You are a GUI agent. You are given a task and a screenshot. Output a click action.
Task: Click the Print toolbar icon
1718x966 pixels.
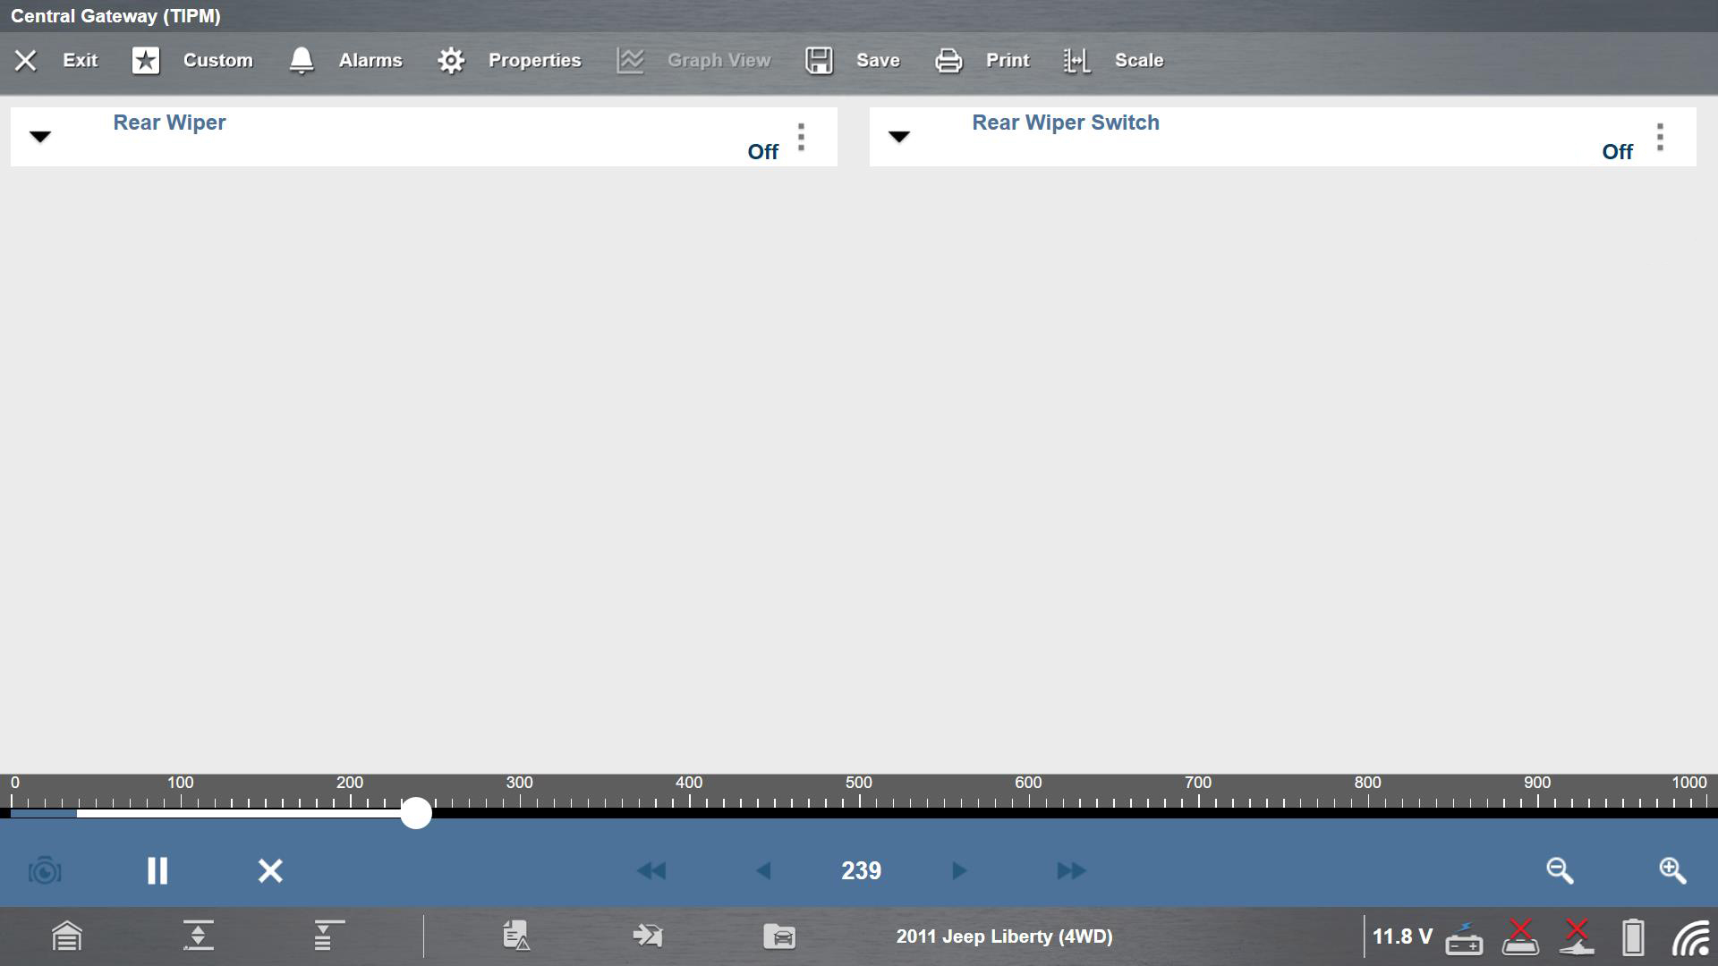948,60
